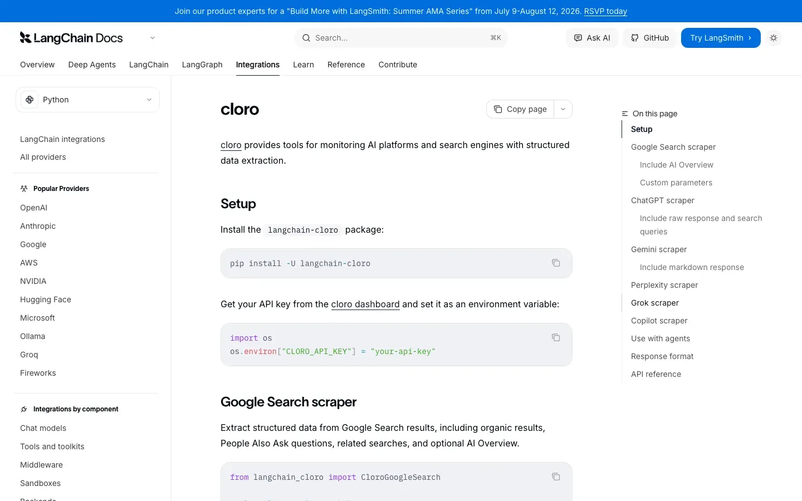Click the search magnifier icon
Screen dimensions: 802x501
coord(306,38)
